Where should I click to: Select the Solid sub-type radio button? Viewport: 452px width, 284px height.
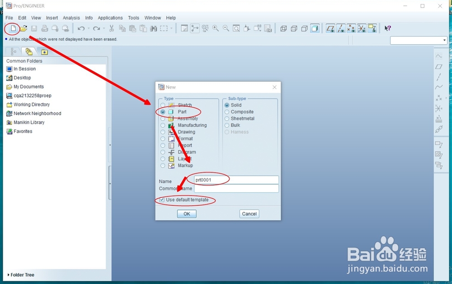pos(227,105)
